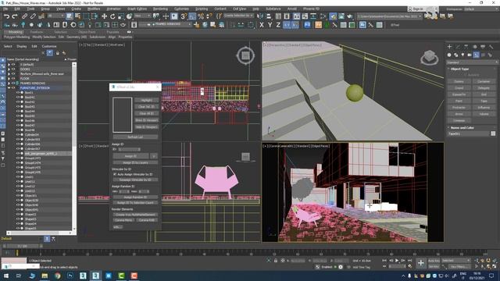Activate the Select and Rotate tool
Viewport: 500px width, 281px height.
tap(112, 16)
